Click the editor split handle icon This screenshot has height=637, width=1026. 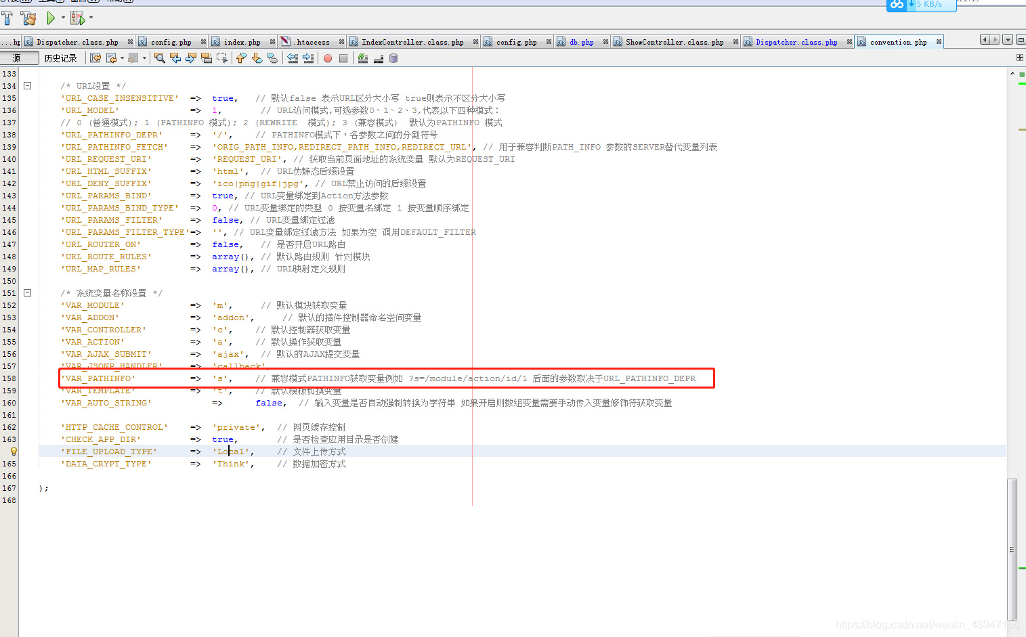(x=1019, y=58)
